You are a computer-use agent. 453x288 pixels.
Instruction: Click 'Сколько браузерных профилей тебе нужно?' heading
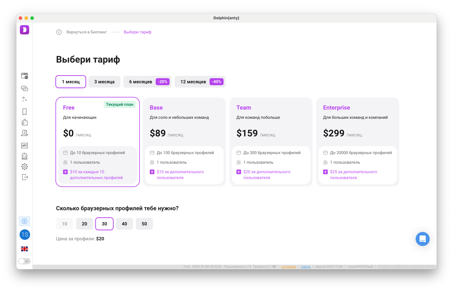tap(117, 208)
